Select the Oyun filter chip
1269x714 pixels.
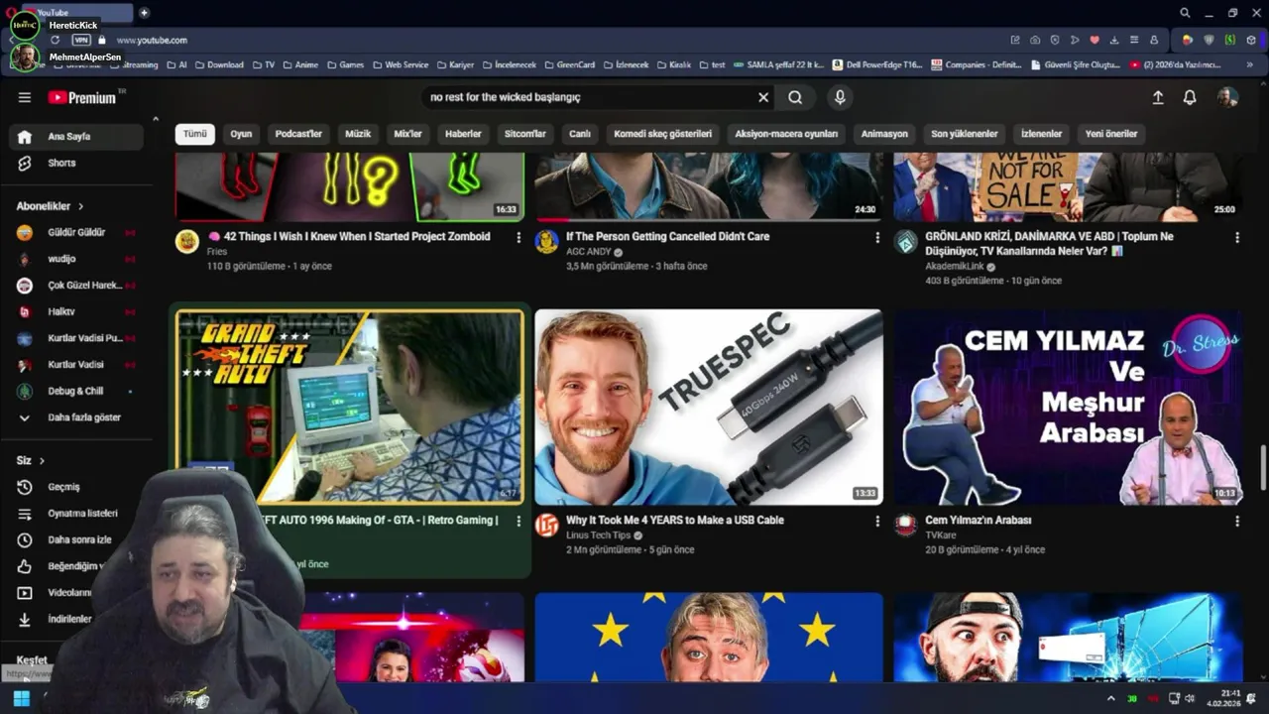click(x=241, y=134)
